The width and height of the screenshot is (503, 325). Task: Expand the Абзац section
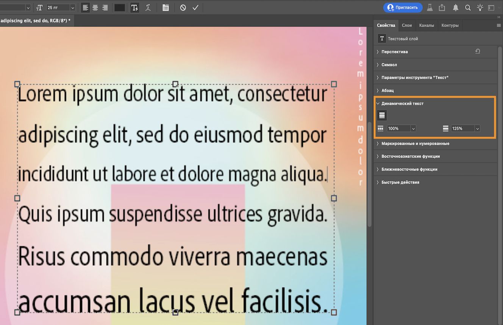pos(386,90)
